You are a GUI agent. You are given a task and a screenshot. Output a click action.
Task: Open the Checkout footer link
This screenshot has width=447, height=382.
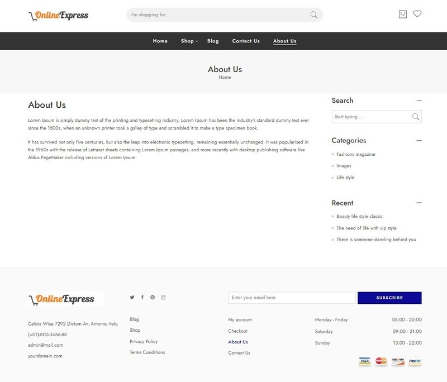coord(238,331)
